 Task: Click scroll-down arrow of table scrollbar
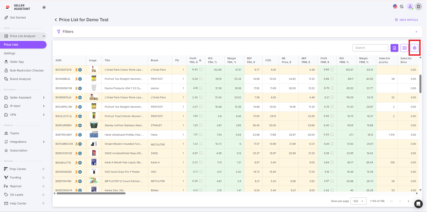pyautogui.click(x=420, y=190)
